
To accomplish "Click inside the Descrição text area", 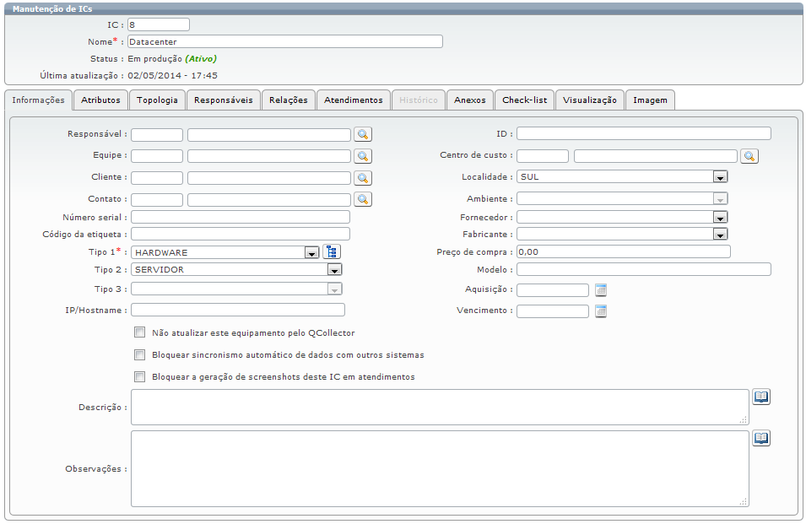I will click(x=440, y=407).
